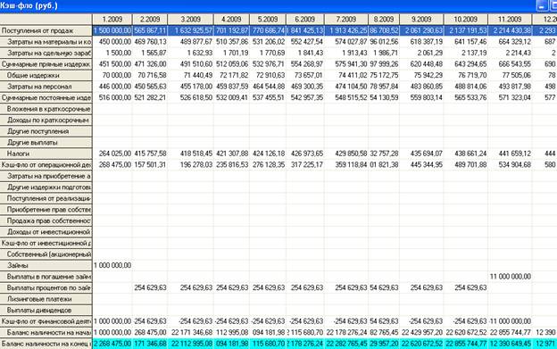Screen dimensions: 557x349
Task: Click the Другие поступления row header
Action: click(x=46, y=131)
